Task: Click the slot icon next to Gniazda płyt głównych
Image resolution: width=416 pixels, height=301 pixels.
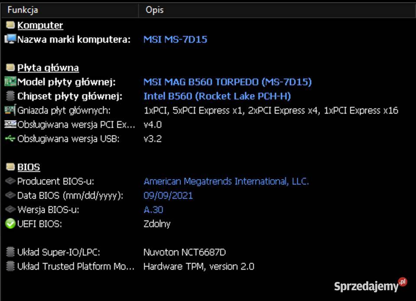Action: [10, 110]
